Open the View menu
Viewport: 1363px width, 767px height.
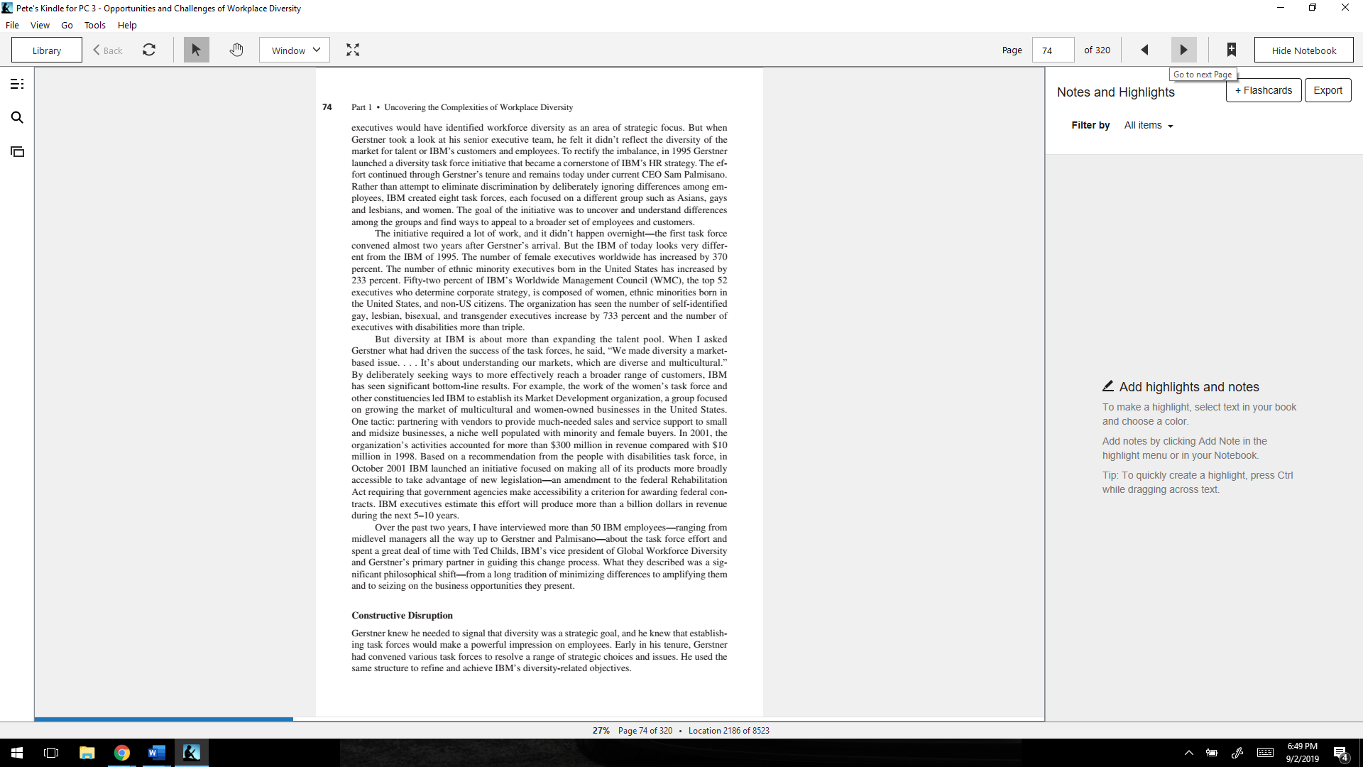click(x=40, y=25)
